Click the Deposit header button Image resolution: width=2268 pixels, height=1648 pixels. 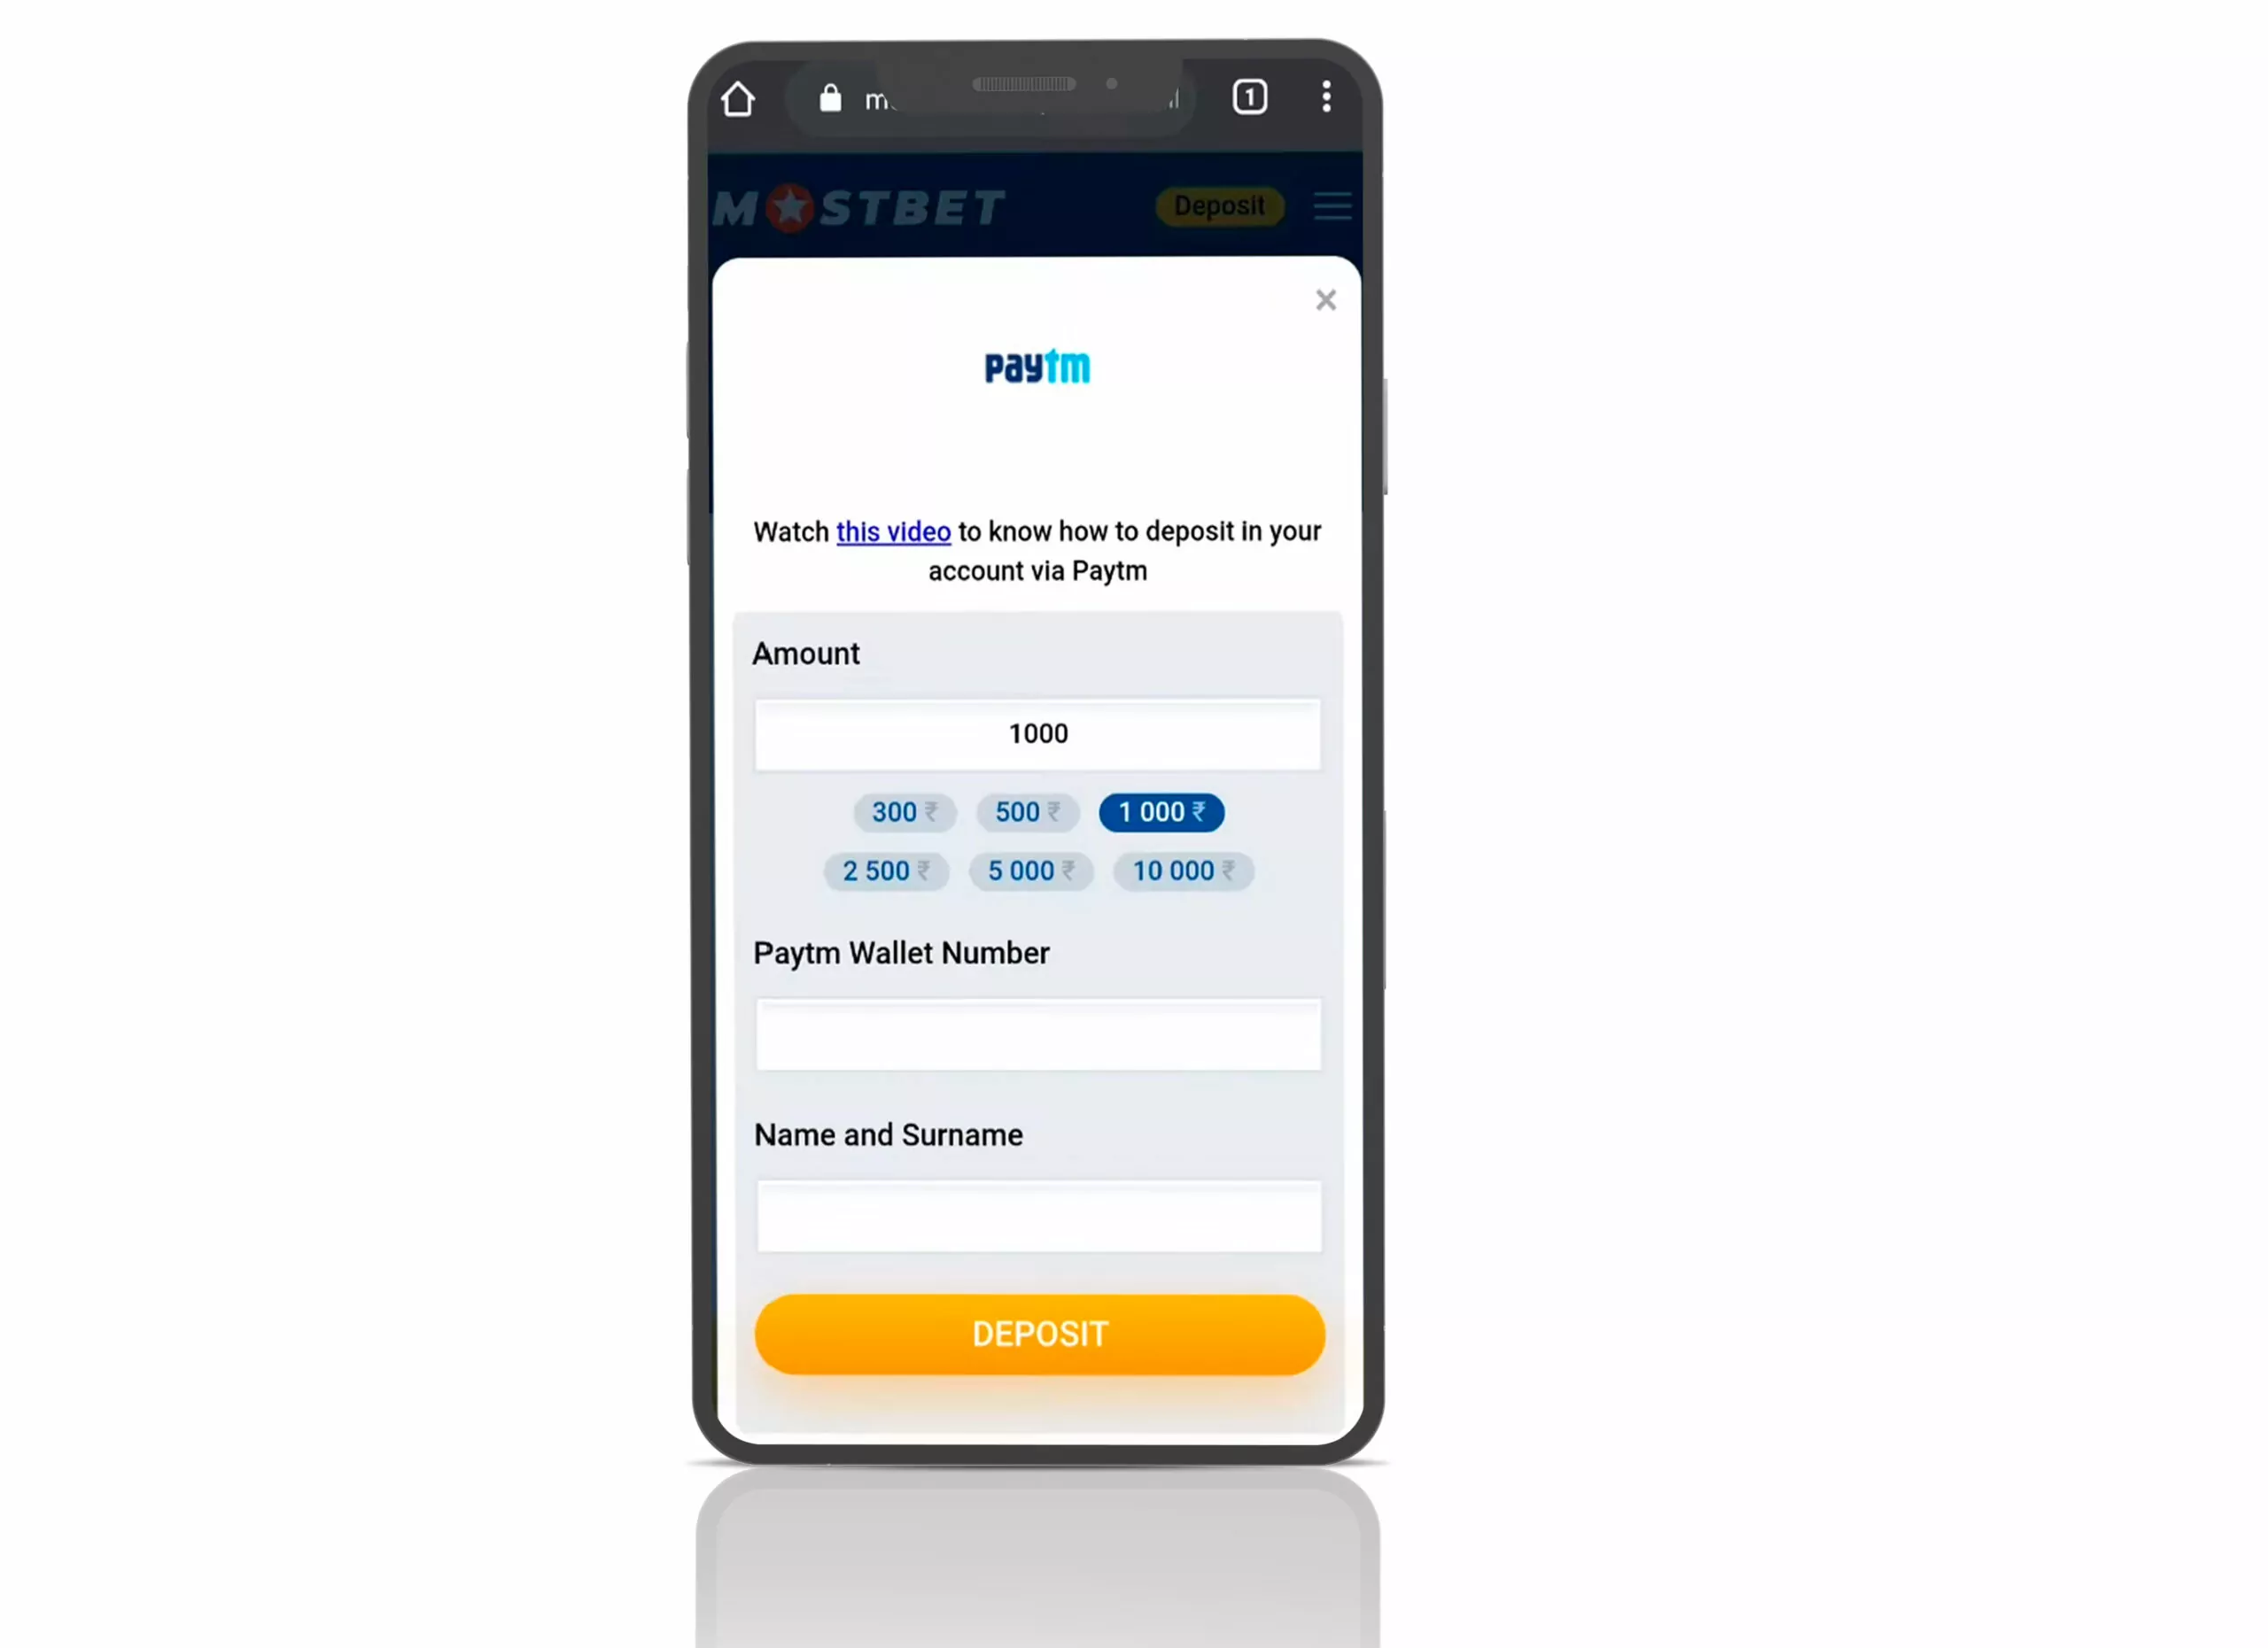[1220, 206]
